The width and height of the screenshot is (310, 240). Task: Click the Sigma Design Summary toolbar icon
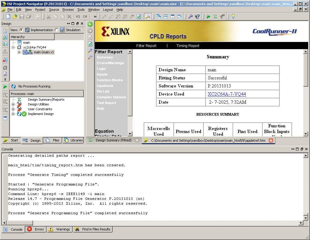click(x=215, y=16)
